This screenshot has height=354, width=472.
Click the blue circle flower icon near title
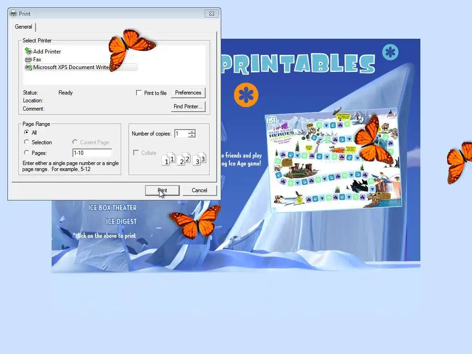[x=390, y=52]
